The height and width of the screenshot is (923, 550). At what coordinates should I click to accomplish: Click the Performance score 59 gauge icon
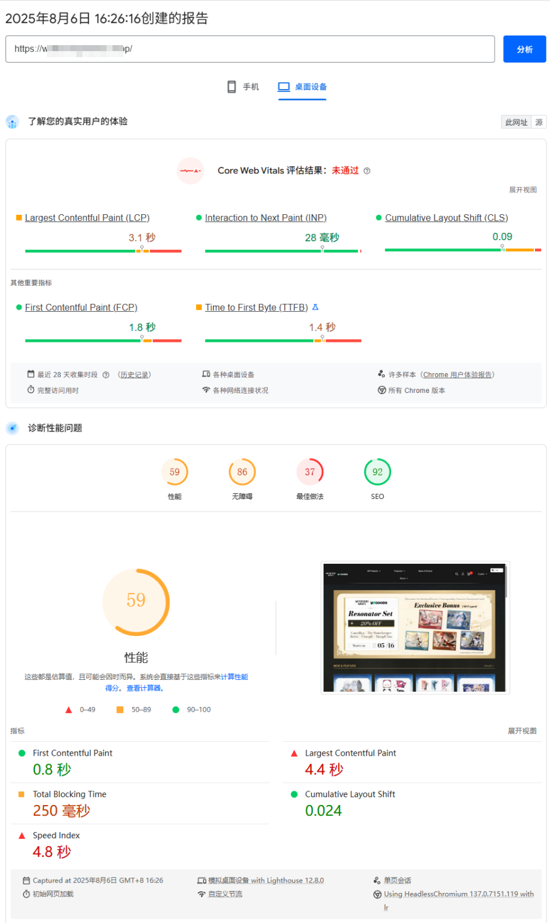(x=175, y=472)
